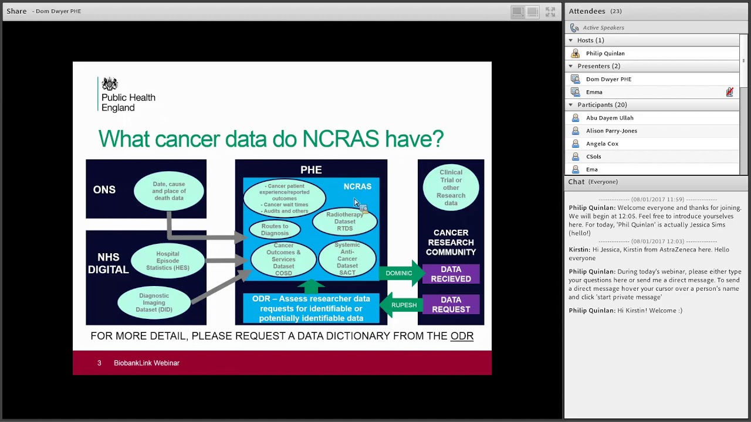
Task: Click the host icon beside Philip Quinlan
Action: tap(575, 53)
